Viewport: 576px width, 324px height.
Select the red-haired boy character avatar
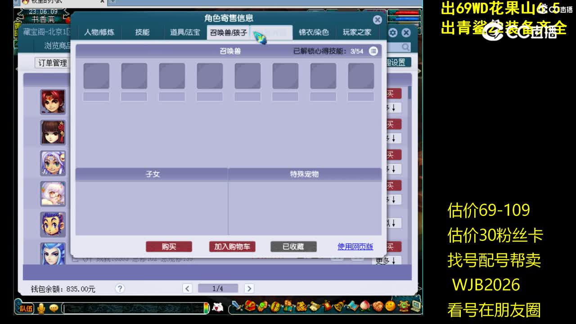click(x=53, y=102)
